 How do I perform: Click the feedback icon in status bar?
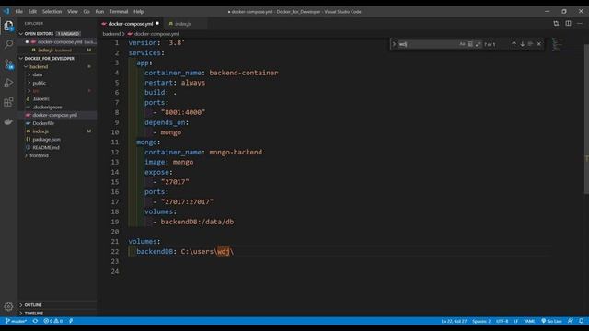(571, 321)
